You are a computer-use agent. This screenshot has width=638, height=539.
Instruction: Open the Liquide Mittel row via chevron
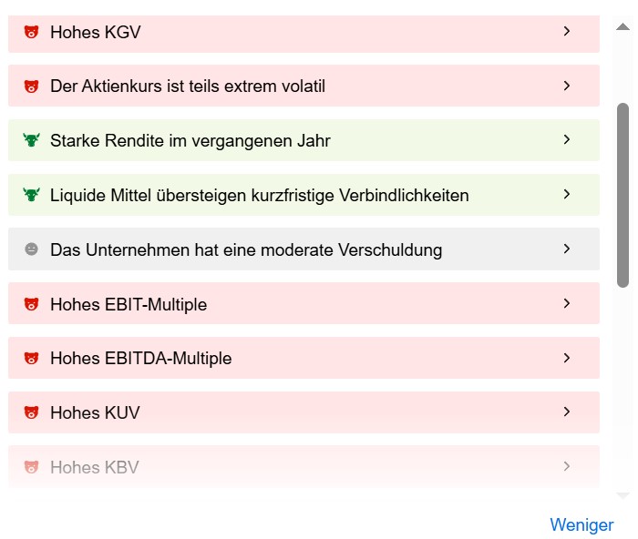[x=566, y=194]
